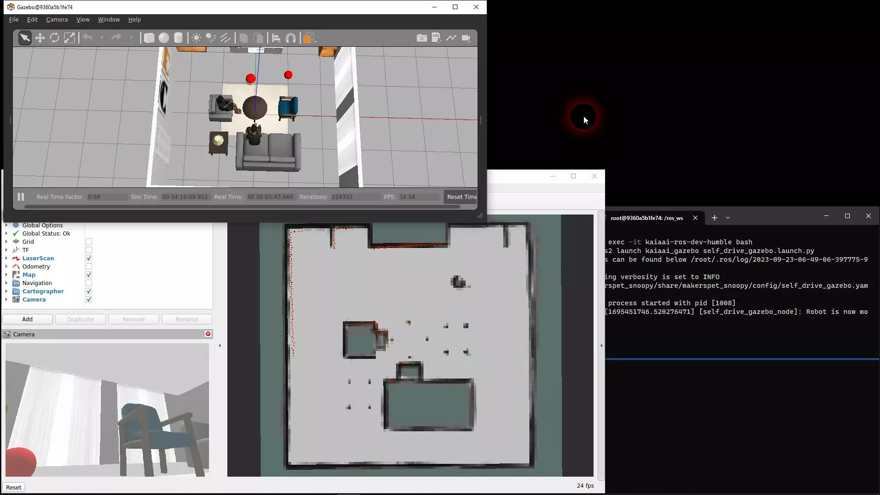The height and width of the screenshot is (495, 880).
Task: Click the Reset Time button
Action: [x=462, y=196]
